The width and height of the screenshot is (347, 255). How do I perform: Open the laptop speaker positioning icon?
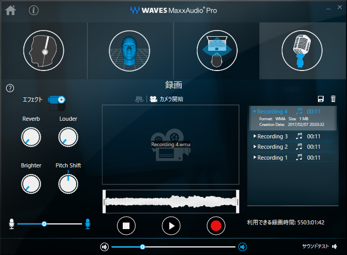217,51
